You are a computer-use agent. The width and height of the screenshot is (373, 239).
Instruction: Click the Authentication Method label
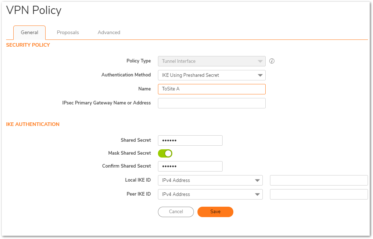[x=126, y=75]
